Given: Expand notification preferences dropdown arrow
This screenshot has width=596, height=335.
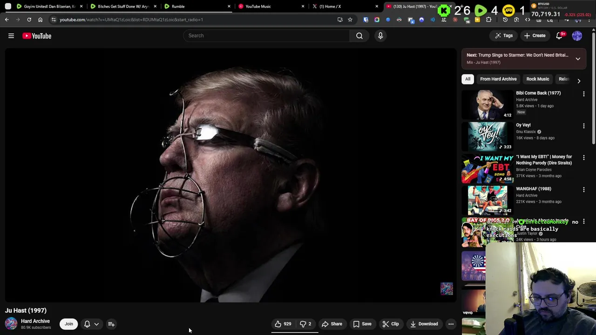Looking at the screenshot, I should (x=96, y=324).
